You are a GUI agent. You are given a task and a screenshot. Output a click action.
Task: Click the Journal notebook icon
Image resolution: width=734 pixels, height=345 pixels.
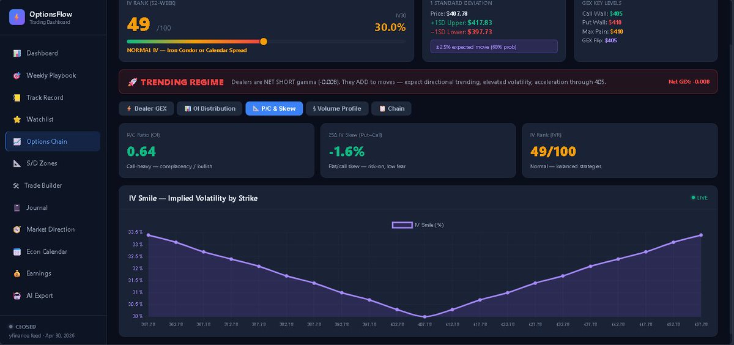pyautogui.click(x=17, y=207)
